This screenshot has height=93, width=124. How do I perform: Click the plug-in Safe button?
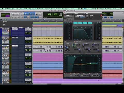[87, 17]
